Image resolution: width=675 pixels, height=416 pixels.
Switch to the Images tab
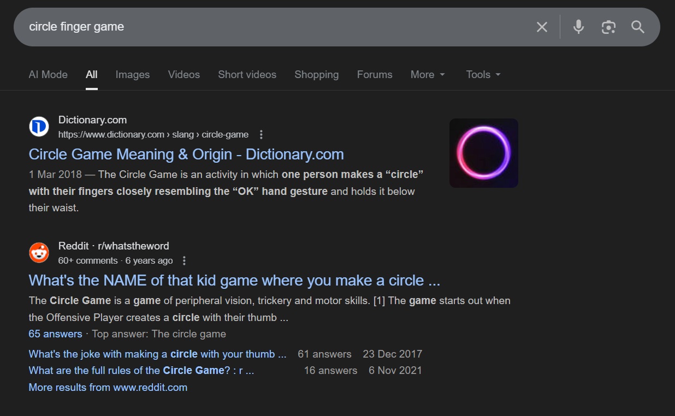click(133, 75)
